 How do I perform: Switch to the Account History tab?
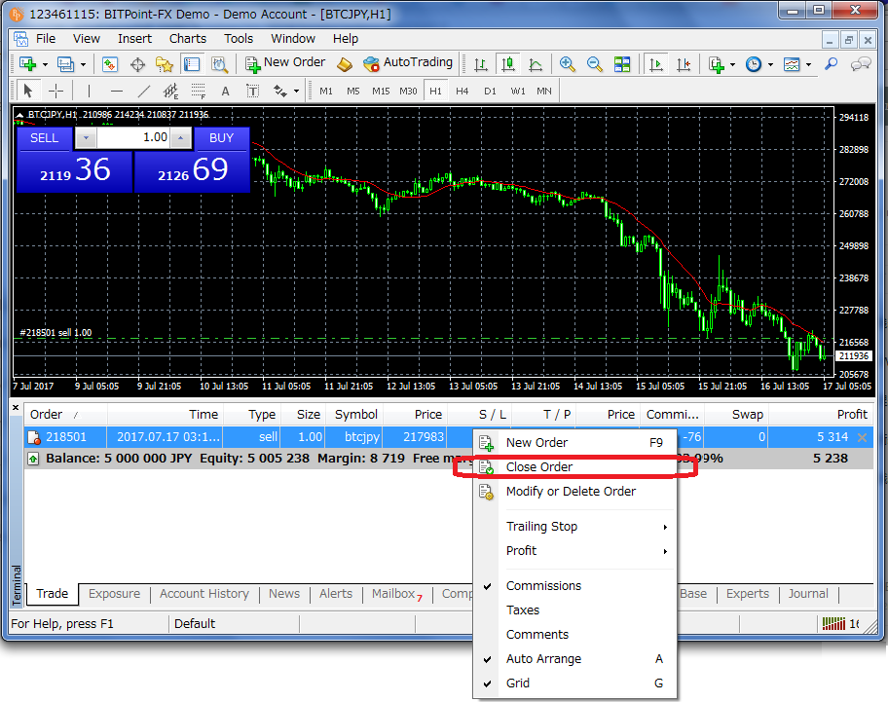(203, 594)
